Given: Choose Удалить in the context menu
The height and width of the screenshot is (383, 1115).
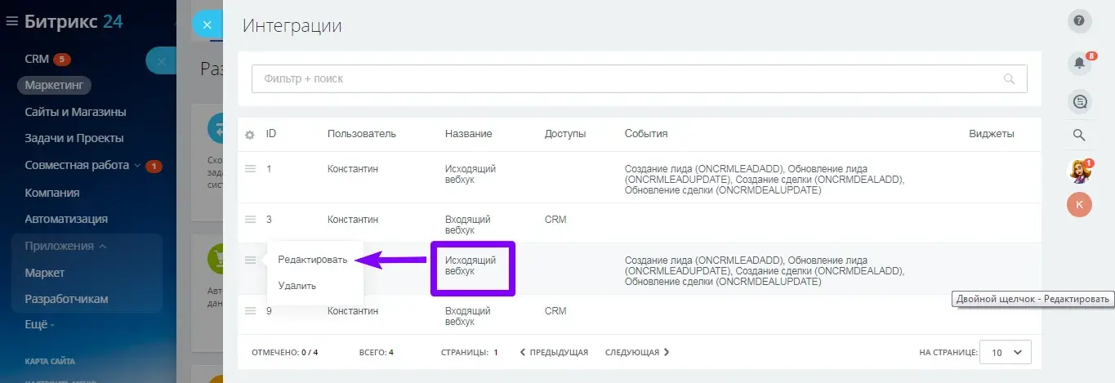Looking at the screenshot, I should pos(297,286).
